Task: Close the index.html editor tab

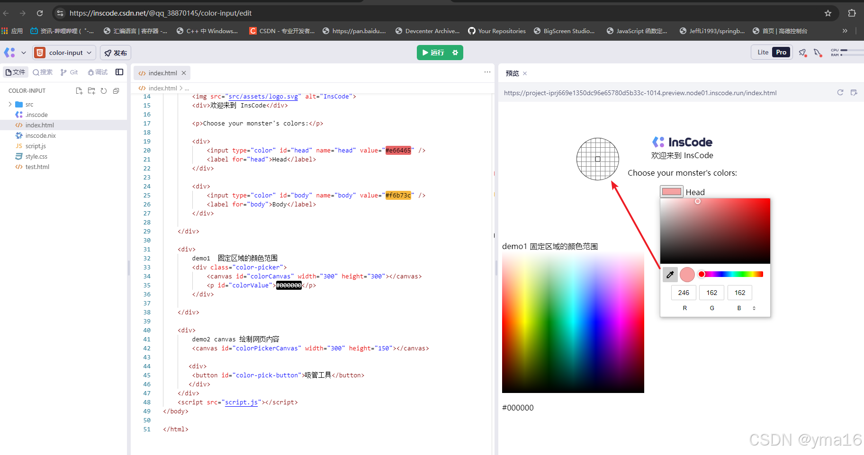Action: tap(184, 73)
